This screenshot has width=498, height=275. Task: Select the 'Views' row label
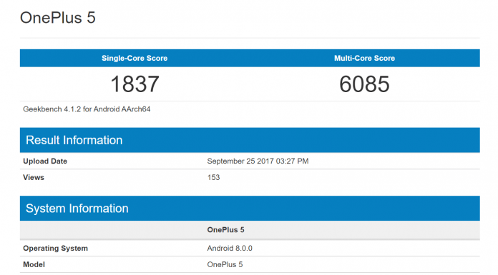pos(34,177)
